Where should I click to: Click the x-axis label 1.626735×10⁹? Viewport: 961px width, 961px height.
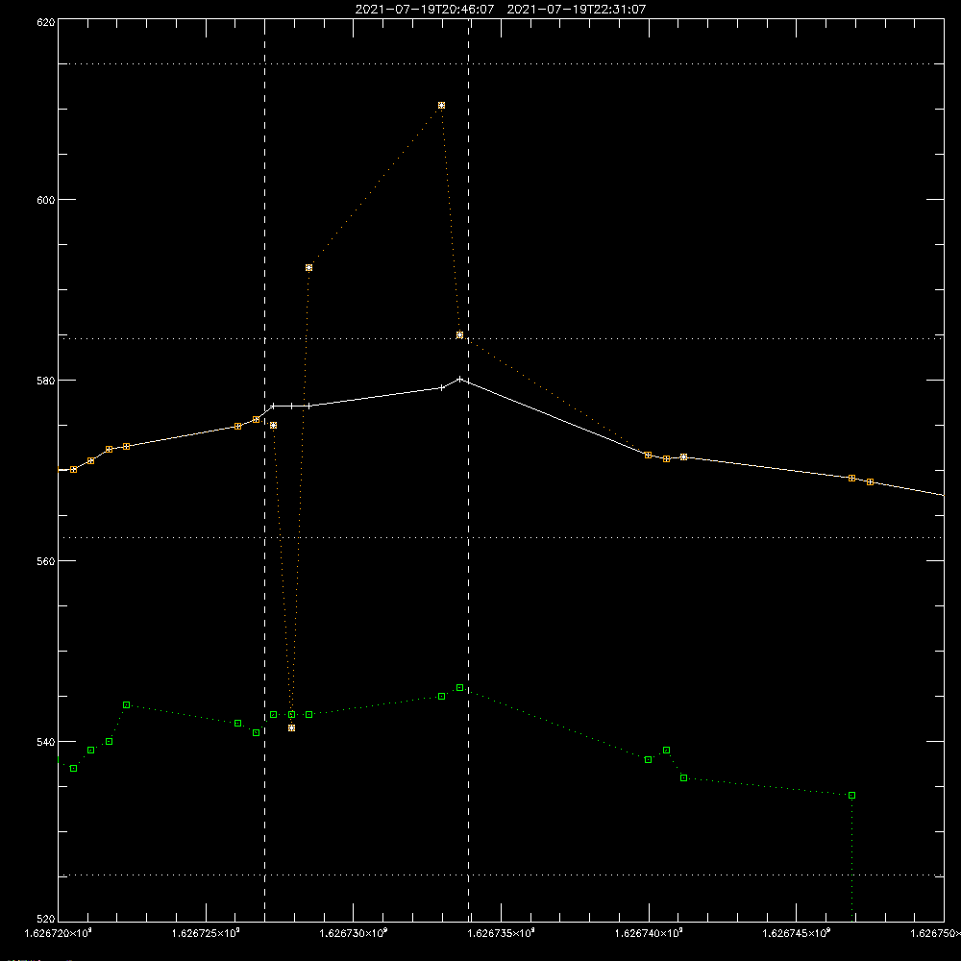coord(502,933)
